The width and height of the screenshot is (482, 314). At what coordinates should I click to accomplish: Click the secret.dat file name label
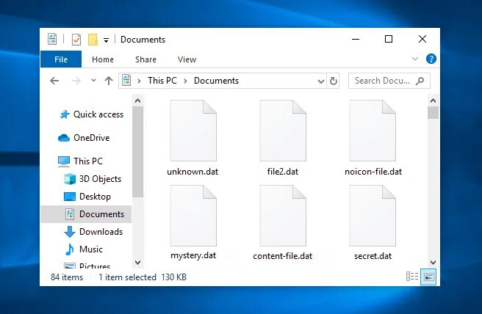click(373, 256)
